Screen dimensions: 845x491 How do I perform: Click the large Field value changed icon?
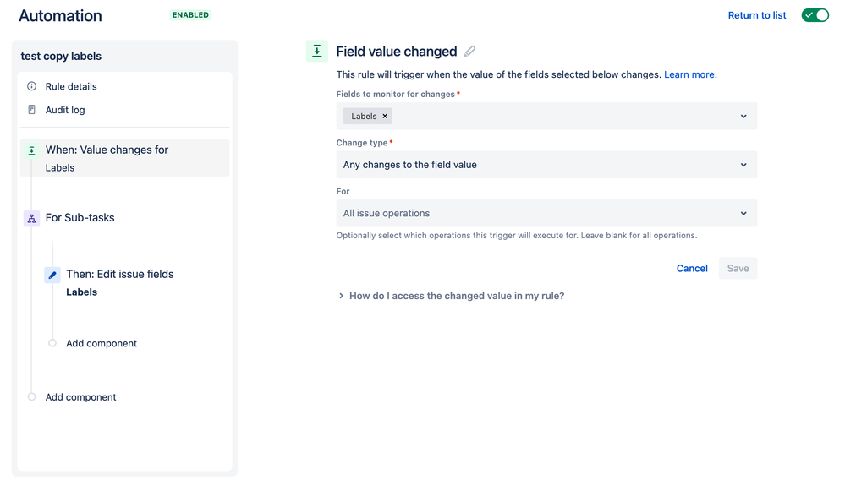[317, 52]
